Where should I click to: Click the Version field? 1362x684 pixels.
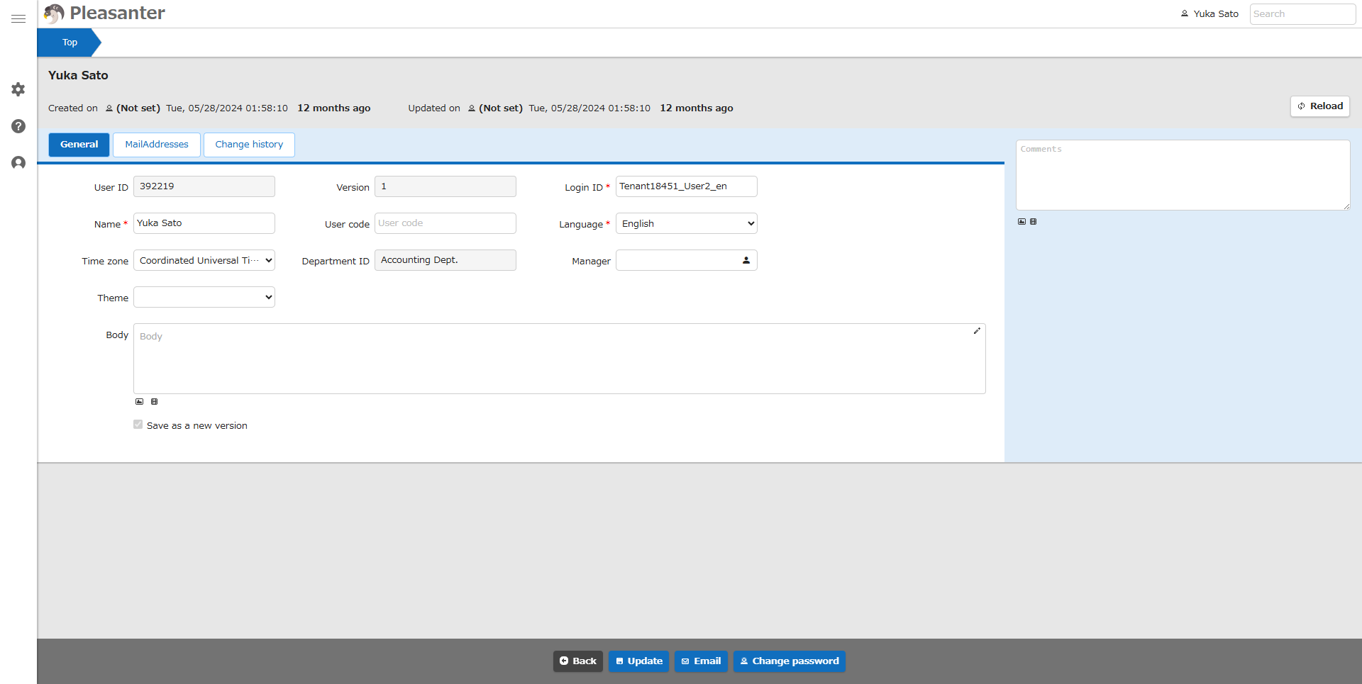click(445, 186)
